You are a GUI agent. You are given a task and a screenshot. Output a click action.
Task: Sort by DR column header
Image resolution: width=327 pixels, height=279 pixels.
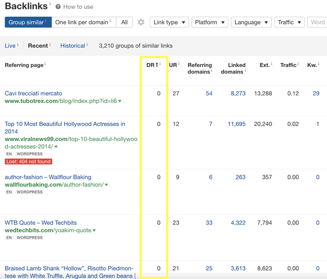[150, 65]
